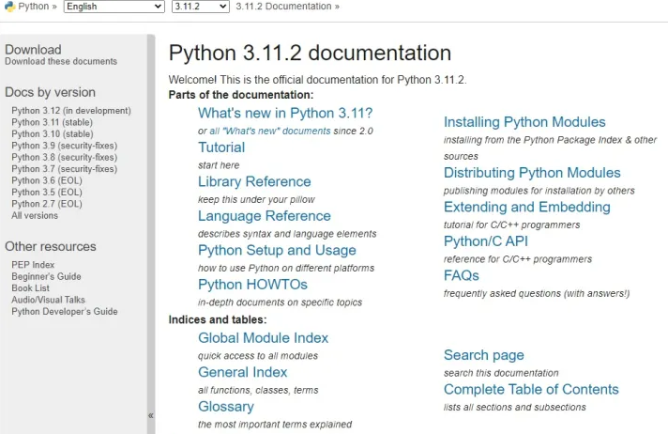Open the Python HOWTOs link
668x434 pixels.
click(x=252, y=285)
